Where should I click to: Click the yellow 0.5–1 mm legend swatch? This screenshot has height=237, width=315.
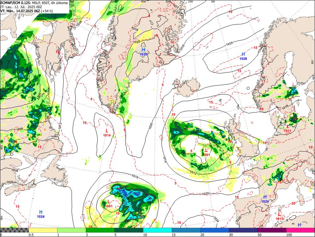point(43,230)
